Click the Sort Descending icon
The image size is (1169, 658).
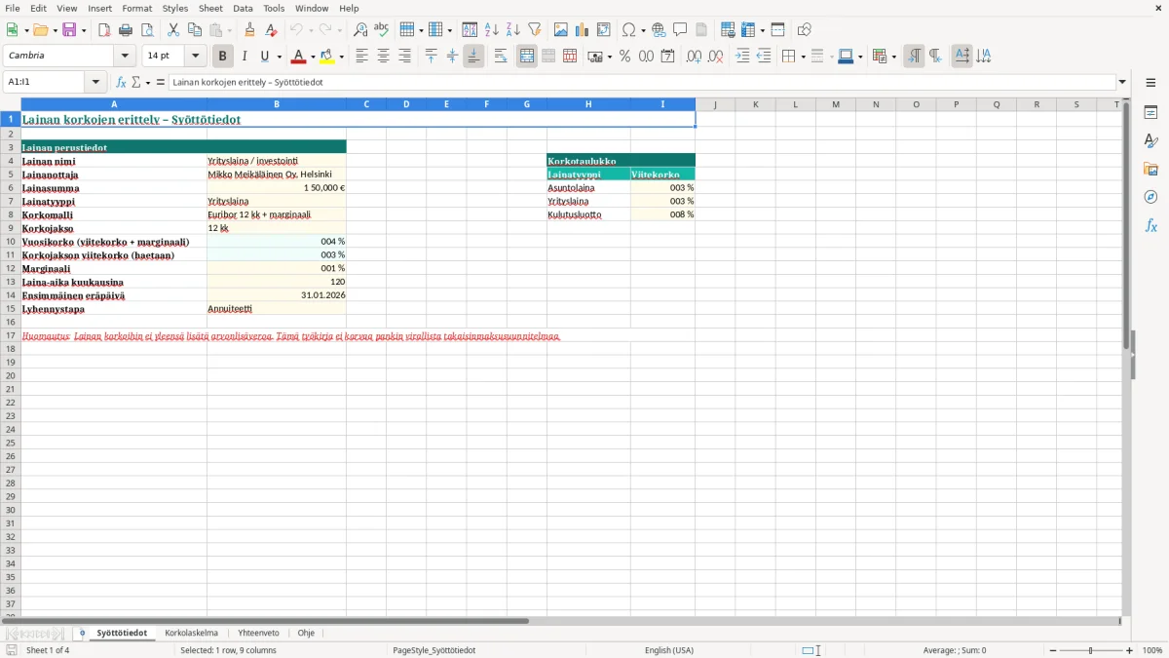pos(513,30)
